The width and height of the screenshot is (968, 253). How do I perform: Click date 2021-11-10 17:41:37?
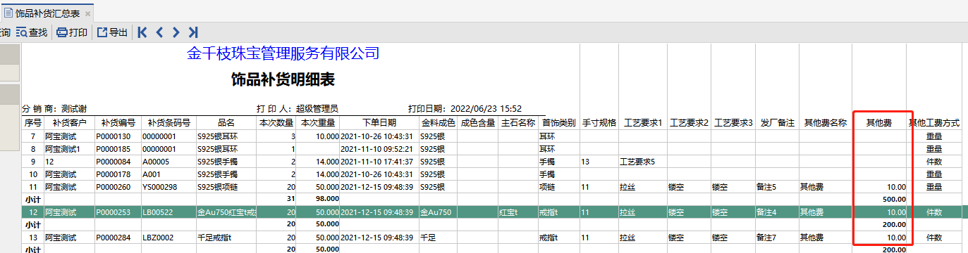pyautogui.click(x=376, y=162)
